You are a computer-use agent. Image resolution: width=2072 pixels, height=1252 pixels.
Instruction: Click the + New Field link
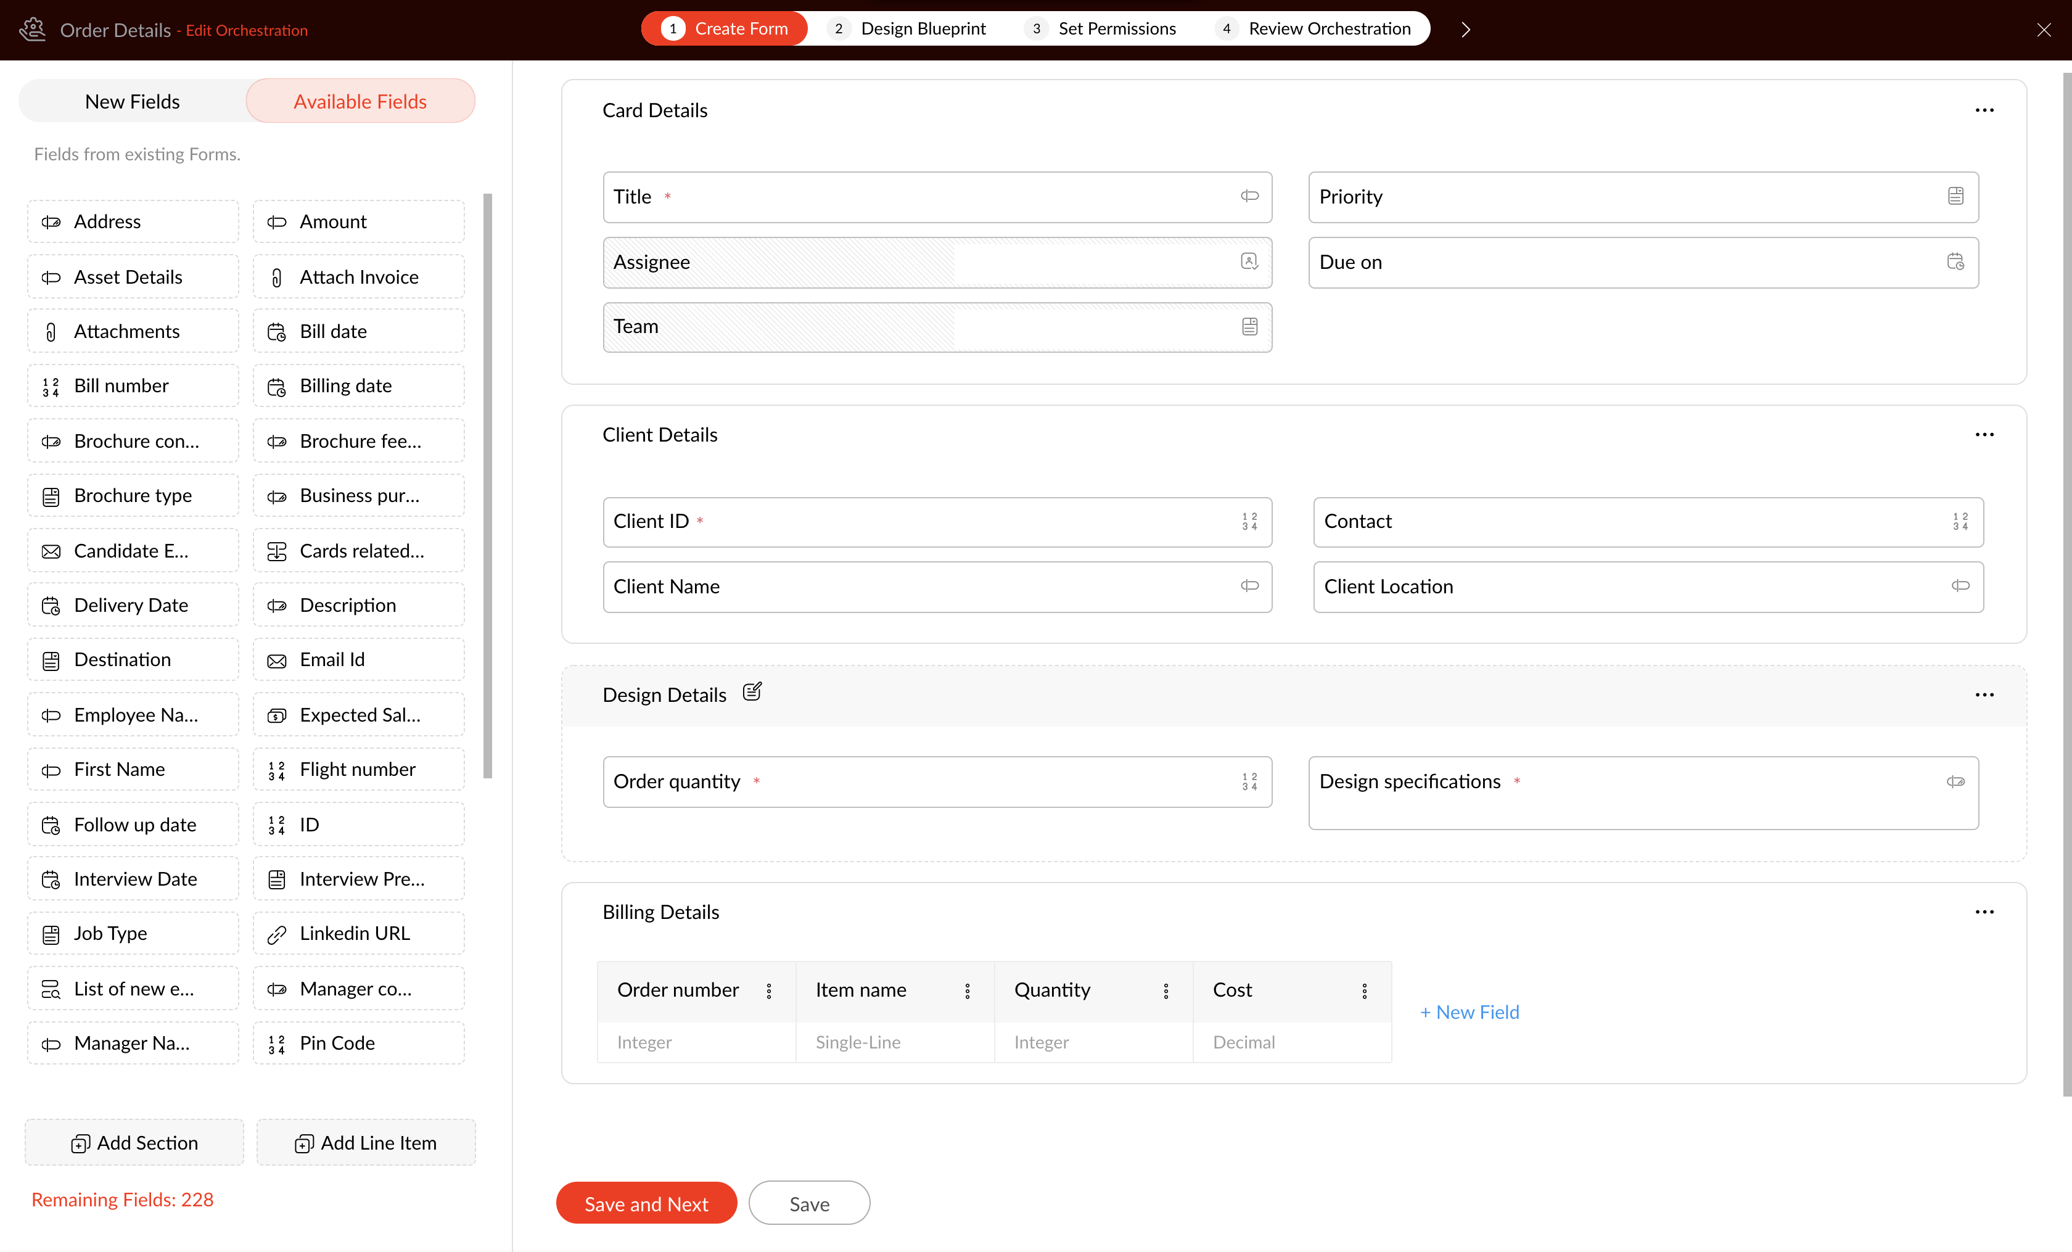click(x=1469, y=1012)
